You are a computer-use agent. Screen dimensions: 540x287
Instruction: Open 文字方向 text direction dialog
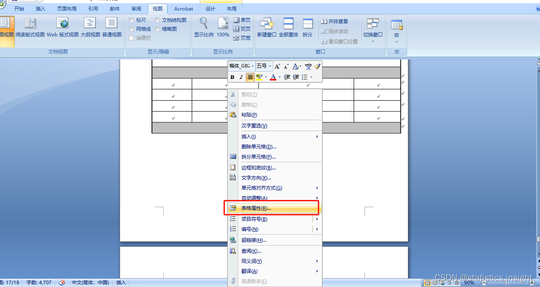pyautogui.click(x=274, y=178)
